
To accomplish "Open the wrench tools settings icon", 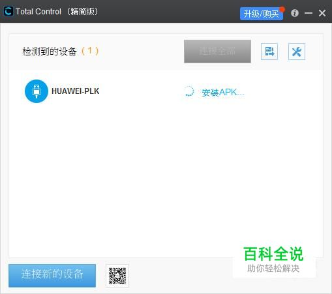I will tap(297, 51).
